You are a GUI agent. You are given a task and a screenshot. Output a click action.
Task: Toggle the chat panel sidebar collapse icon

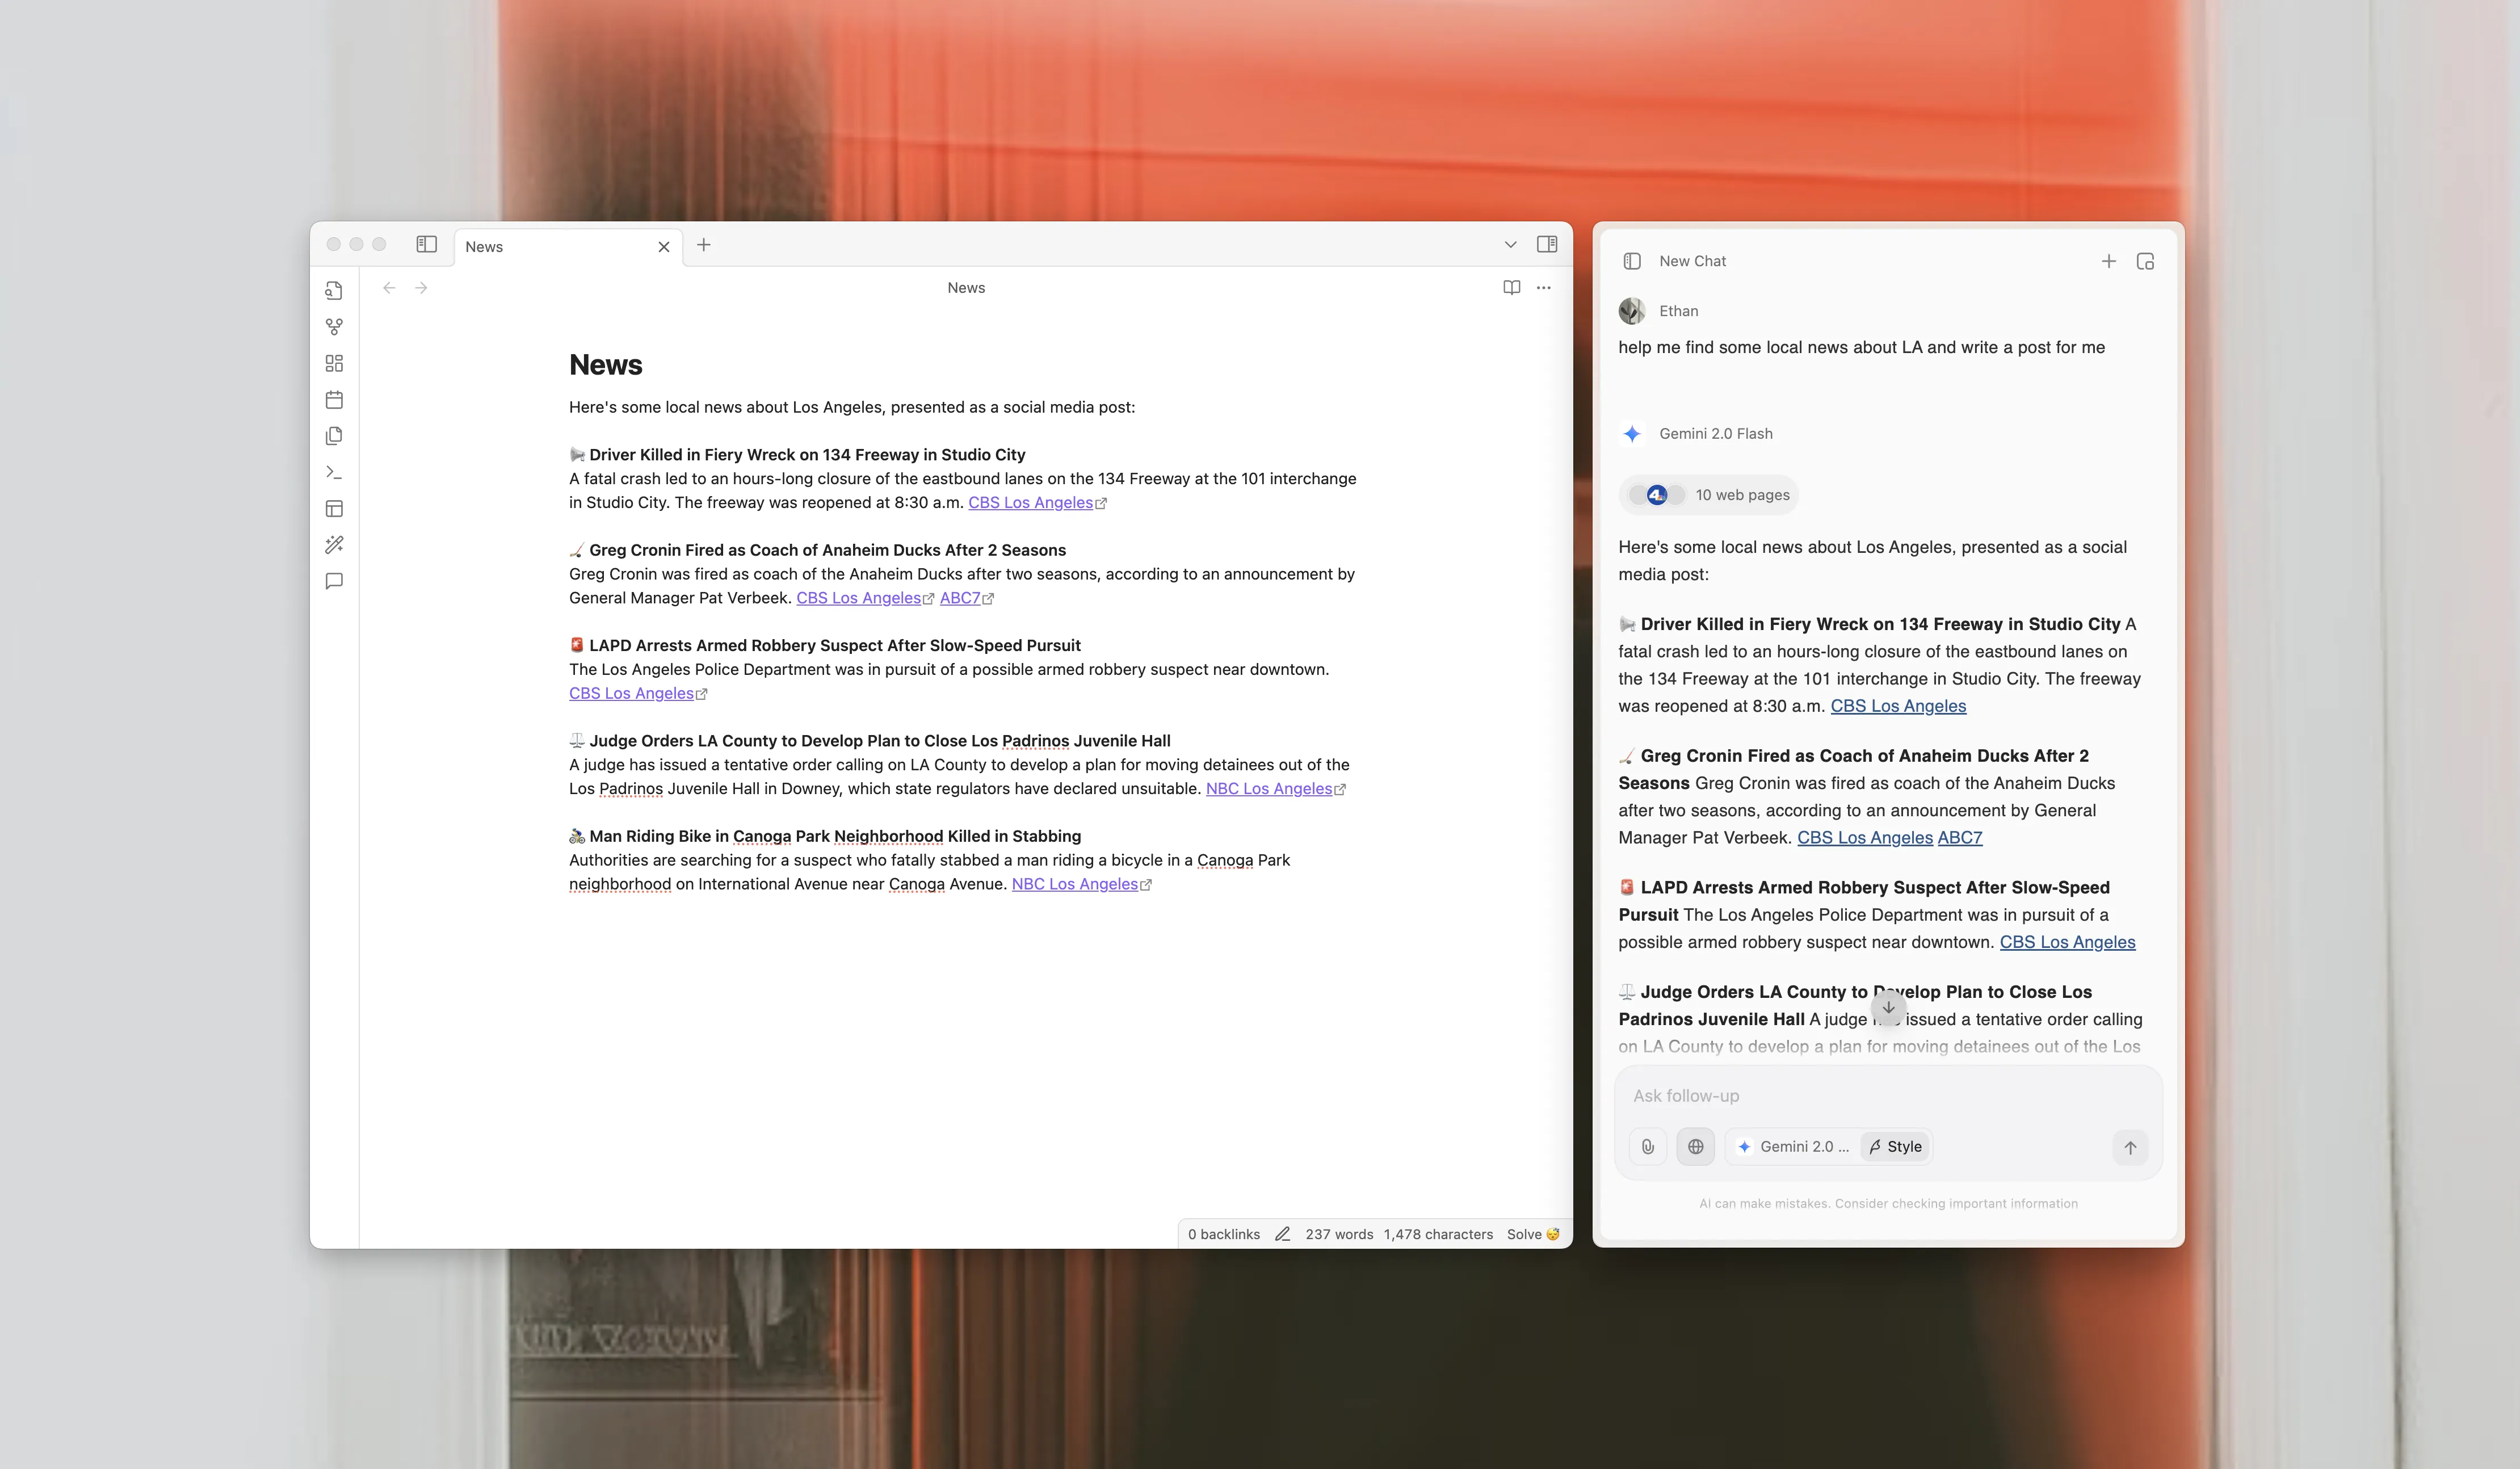(x=1631, y=261)
